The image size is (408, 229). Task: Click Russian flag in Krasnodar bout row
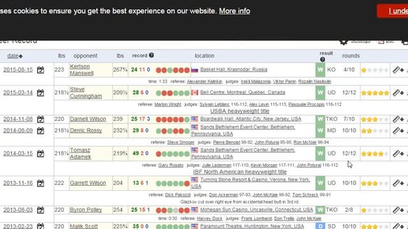click(x=194, y=70)
